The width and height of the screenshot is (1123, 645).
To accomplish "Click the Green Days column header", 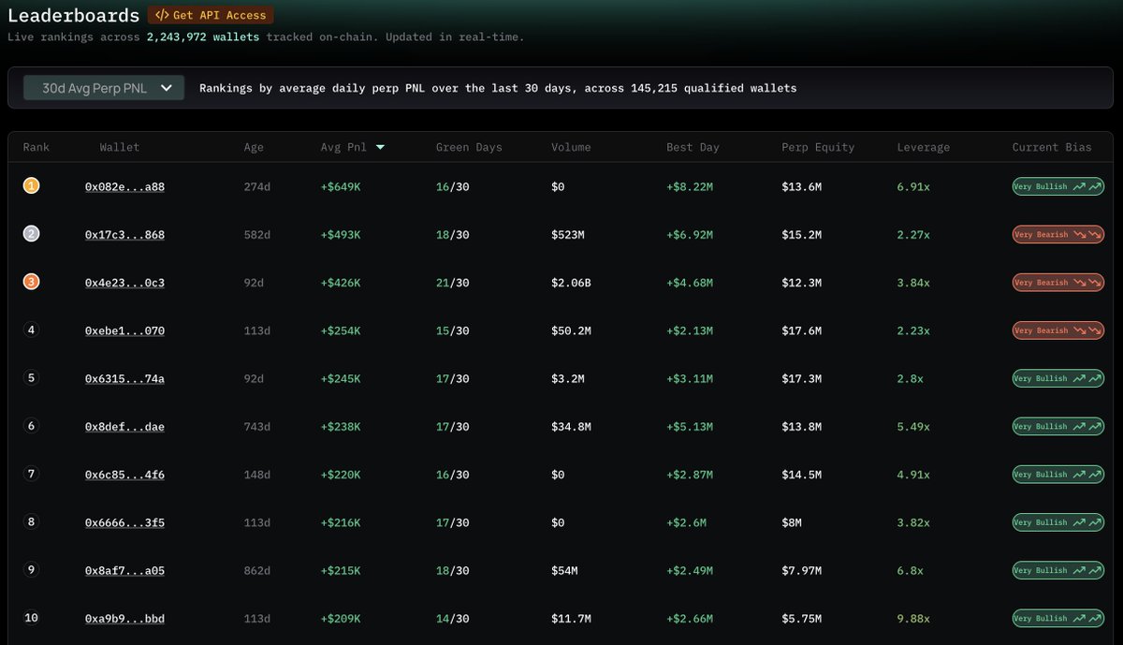I will (x=469, y=147).
